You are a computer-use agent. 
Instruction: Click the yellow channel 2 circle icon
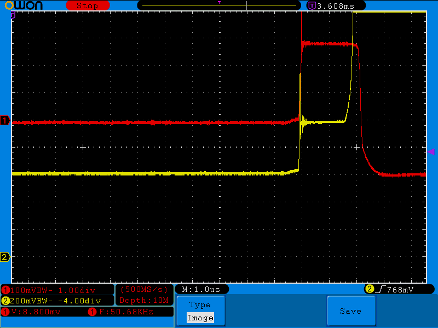pos(5,301)
